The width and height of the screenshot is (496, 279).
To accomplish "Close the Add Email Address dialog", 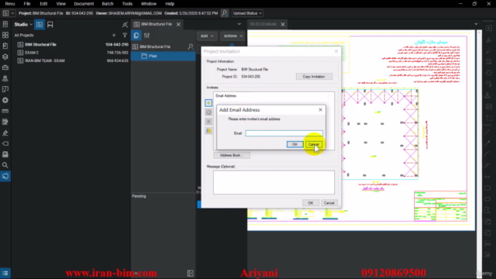I will [320, 110].
